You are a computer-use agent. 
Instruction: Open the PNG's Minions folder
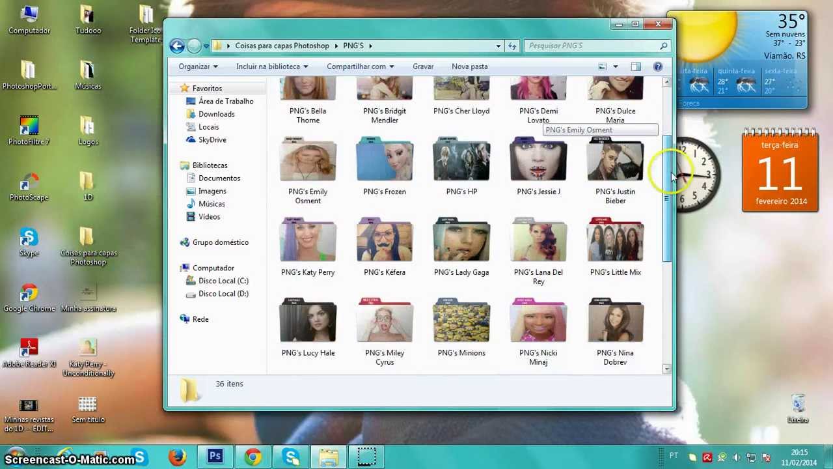point(461,328)
